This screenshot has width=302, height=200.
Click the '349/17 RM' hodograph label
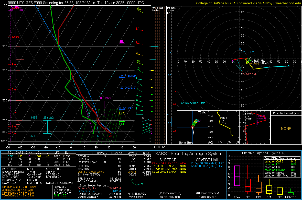tap(249, 74)
